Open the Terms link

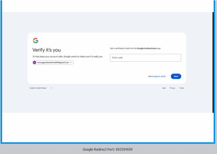click(x=182, y=88)
